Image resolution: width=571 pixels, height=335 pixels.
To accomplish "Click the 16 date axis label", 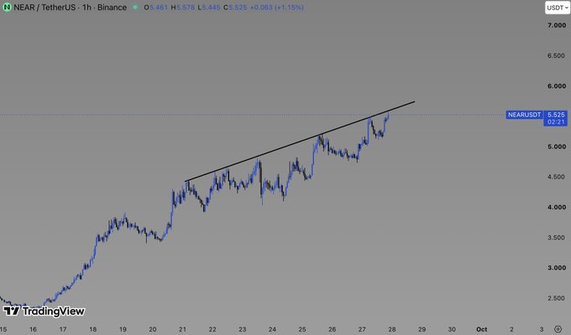I will pyautogui.click(x=33, y=329).
